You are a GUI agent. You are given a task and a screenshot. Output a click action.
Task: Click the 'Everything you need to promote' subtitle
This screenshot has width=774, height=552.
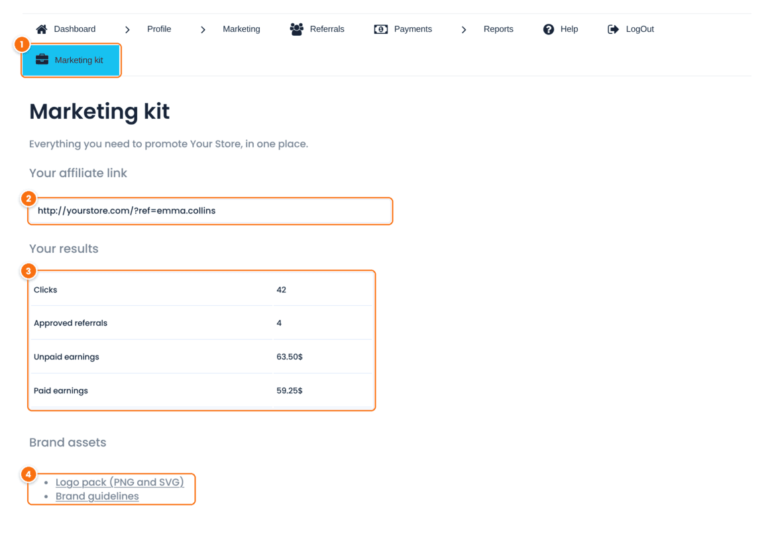[168, 144]
